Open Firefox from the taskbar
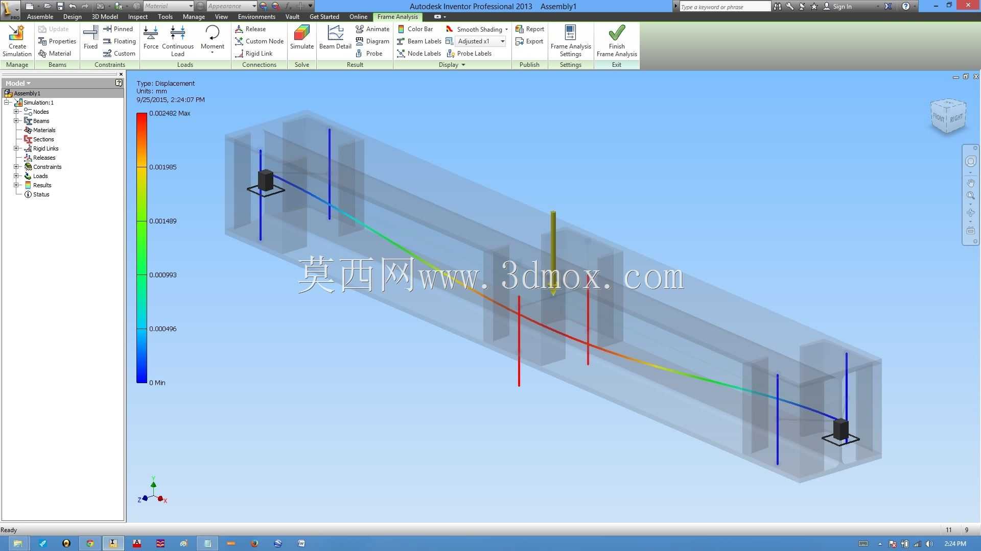The image size is (981, 551). tap(254, 543)
